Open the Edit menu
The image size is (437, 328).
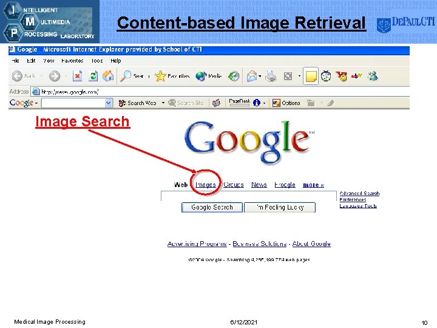[31, 61]
